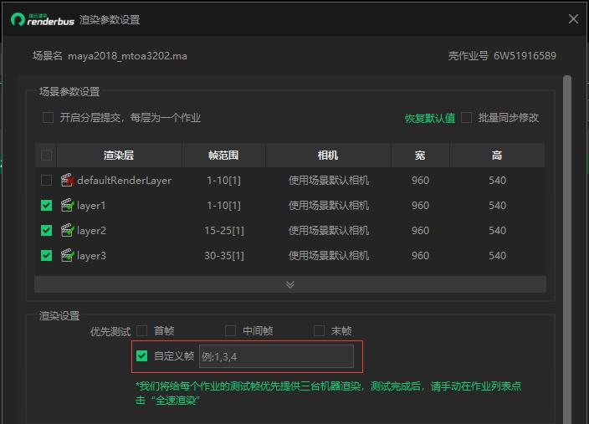Image resolution: width=589 pixels, height=424 pixels.
Task: Click the layer1 clapperboard icon
Action: pyautogui.click(x=67, y=206)
